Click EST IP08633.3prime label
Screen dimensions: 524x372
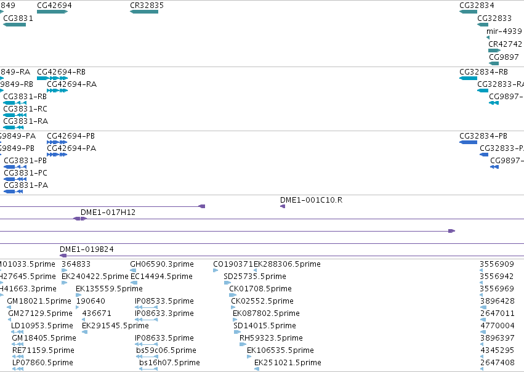click(x=164, y=313)
